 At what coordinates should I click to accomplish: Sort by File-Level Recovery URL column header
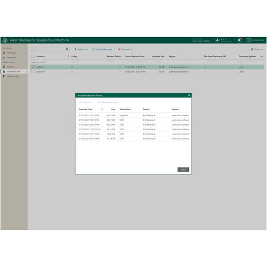pos(215,56)
